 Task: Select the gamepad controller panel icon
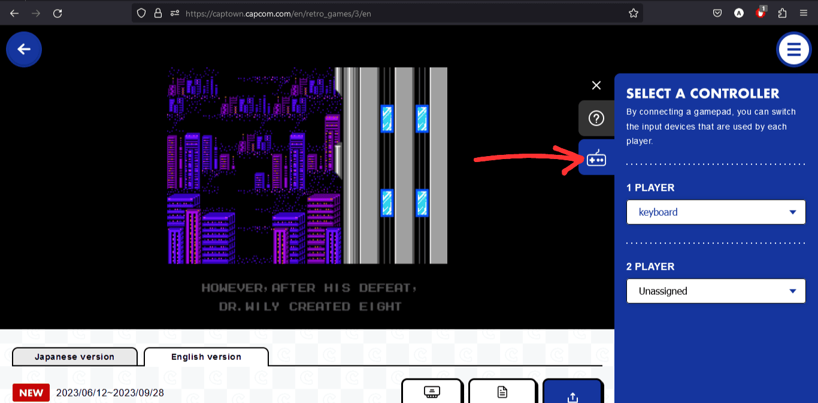[x=596, y=157]
